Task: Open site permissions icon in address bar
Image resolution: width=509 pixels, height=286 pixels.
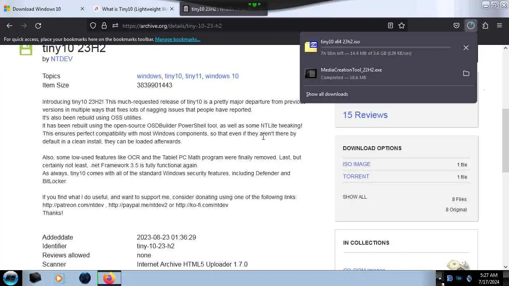Action: point(115,25)
